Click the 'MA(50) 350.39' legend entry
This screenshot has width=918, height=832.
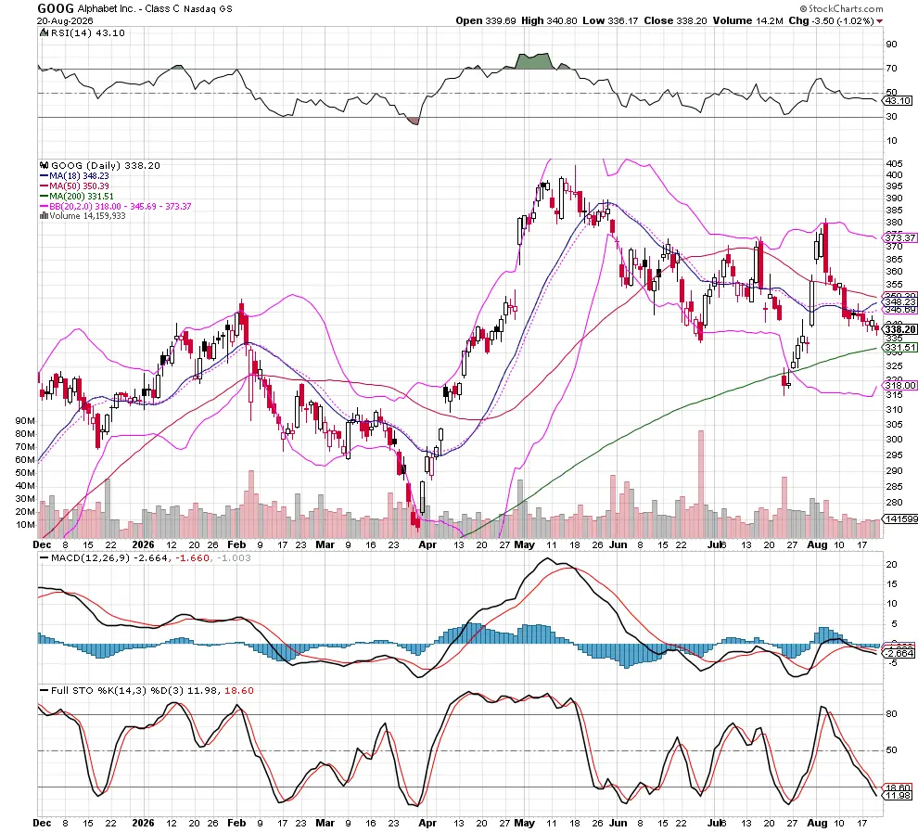(x=79, y=186)
